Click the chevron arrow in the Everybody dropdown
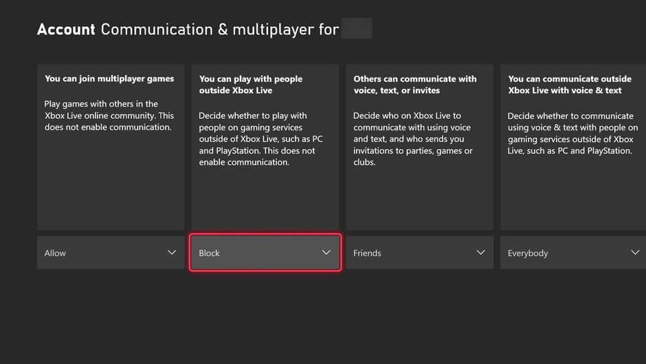Image resolution: width=646 pixels, height=364 pixels. pyautogui.click(x=635, y=253)
